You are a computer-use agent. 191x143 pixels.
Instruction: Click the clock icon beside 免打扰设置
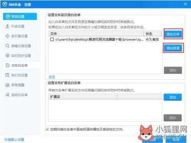(8, 75)
